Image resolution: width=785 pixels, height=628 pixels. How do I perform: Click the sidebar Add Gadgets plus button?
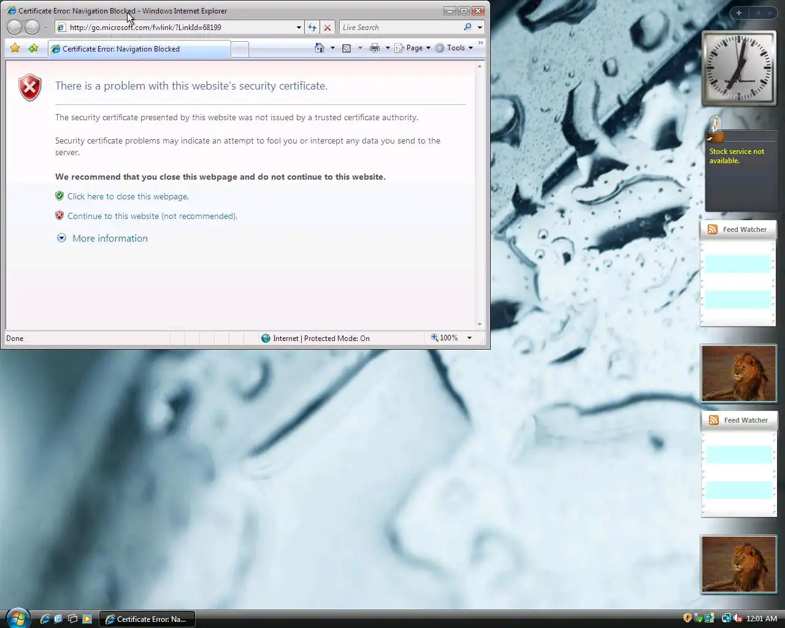(x=739, y=12)
